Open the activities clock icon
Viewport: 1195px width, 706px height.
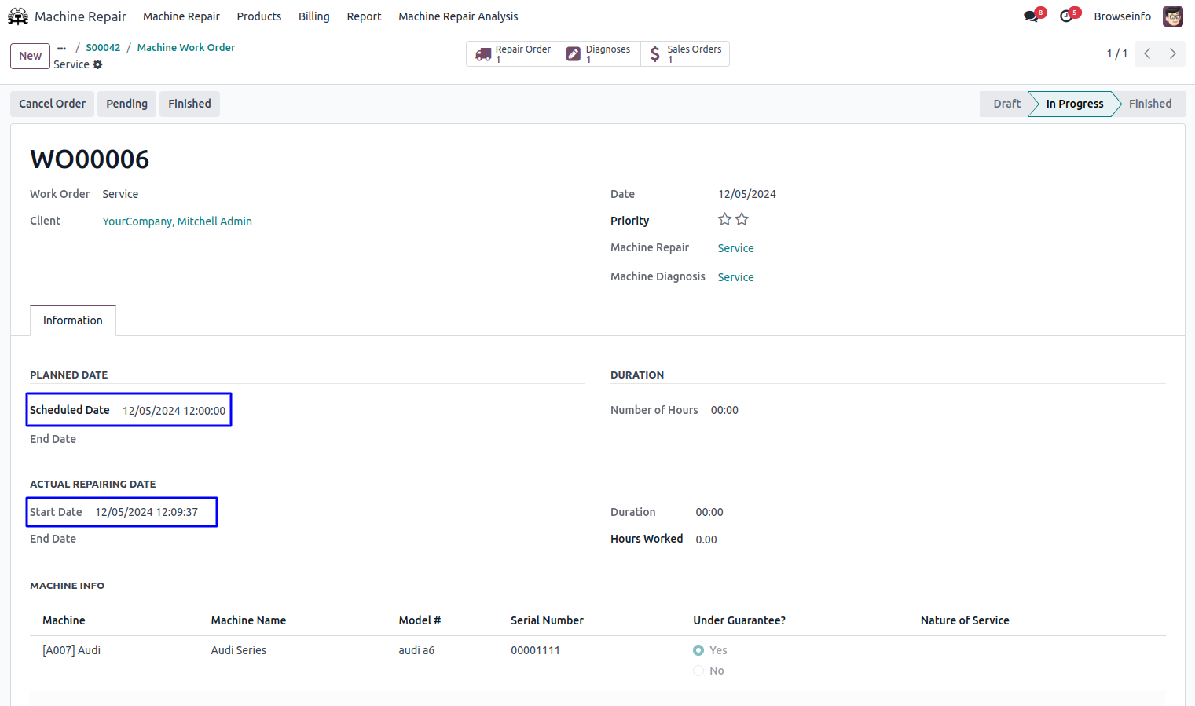[1066, 16]
